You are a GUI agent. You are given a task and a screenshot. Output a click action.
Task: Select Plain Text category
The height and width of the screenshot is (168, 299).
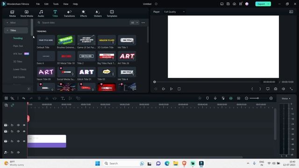[x=18, y=46]
